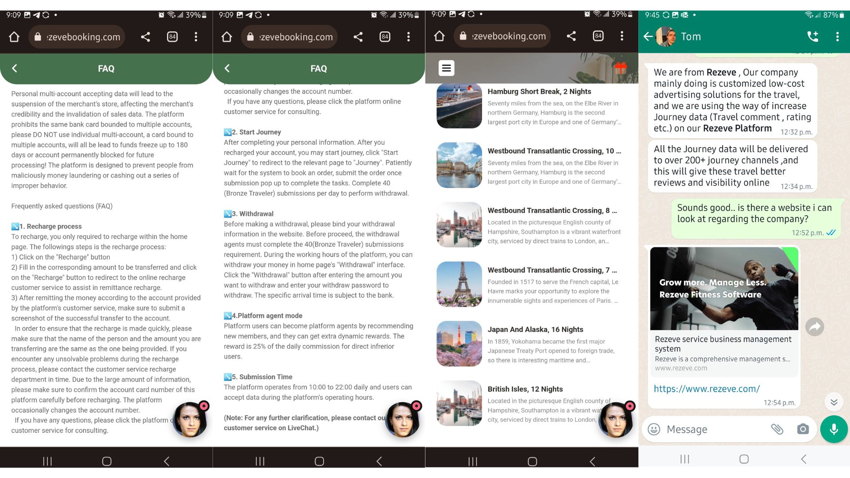Open the three-dot menu in the third browser panel
The width and height of the screenshot is (850, 478).
click(622, 36)
